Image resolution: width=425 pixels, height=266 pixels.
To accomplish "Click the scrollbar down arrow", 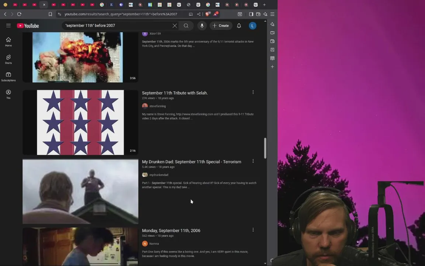I will pos(265,263).
